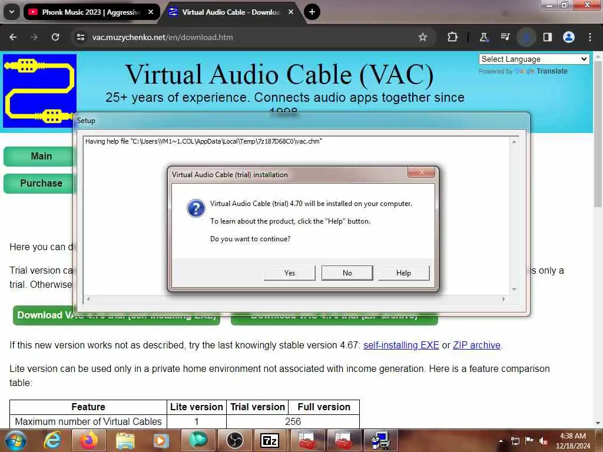The width and height of the screenshot is (603, 452).
Task: Go back to the previous page
Action: [x=13, y=37]
